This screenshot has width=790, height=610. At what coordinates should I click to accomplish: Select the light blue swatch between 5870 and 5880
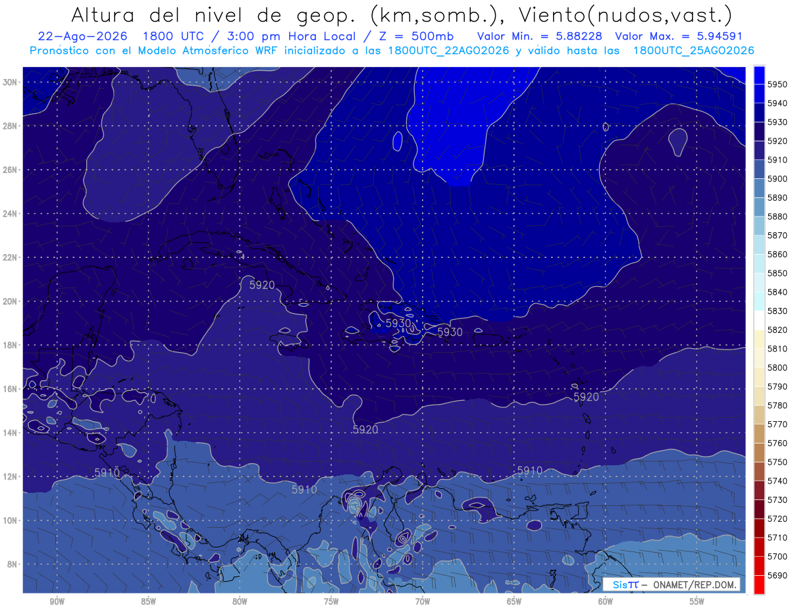coord(759,226)
